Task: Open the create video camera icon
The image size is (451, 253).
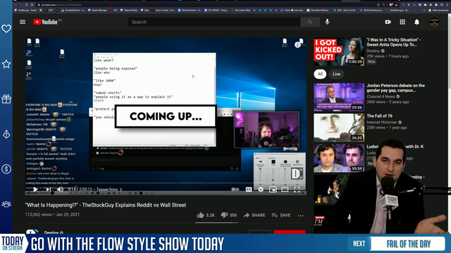Action: 388,22
